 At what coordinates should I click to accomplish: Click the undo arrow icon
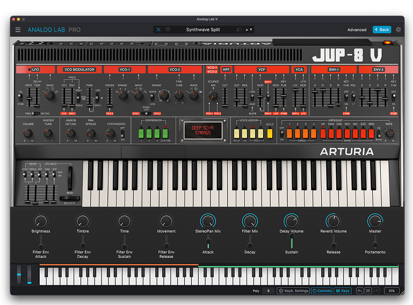(360, 291)
